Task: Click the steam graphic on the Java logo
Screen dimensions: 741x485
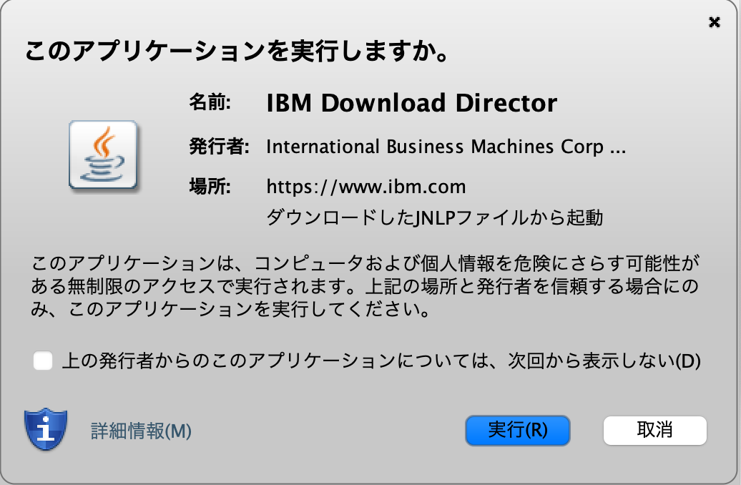Action: coord(103,141)
